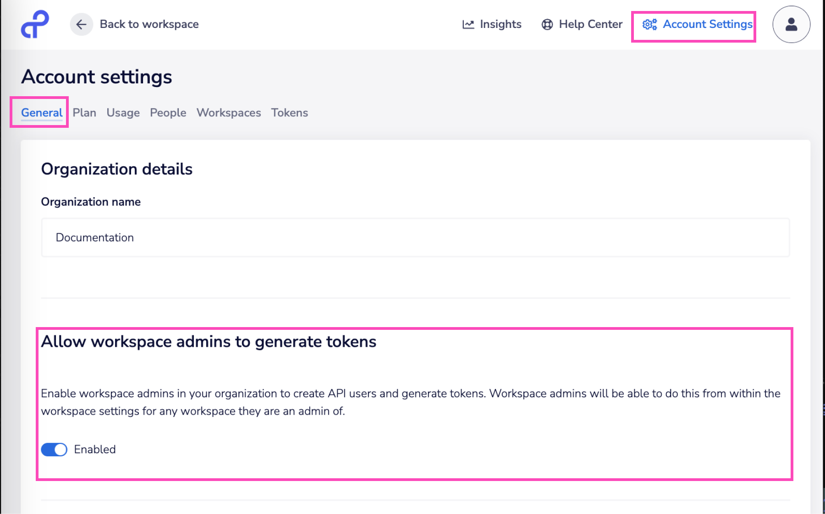Click the app logo in the header
Screen dimensions: 825x514
(35, 24)
